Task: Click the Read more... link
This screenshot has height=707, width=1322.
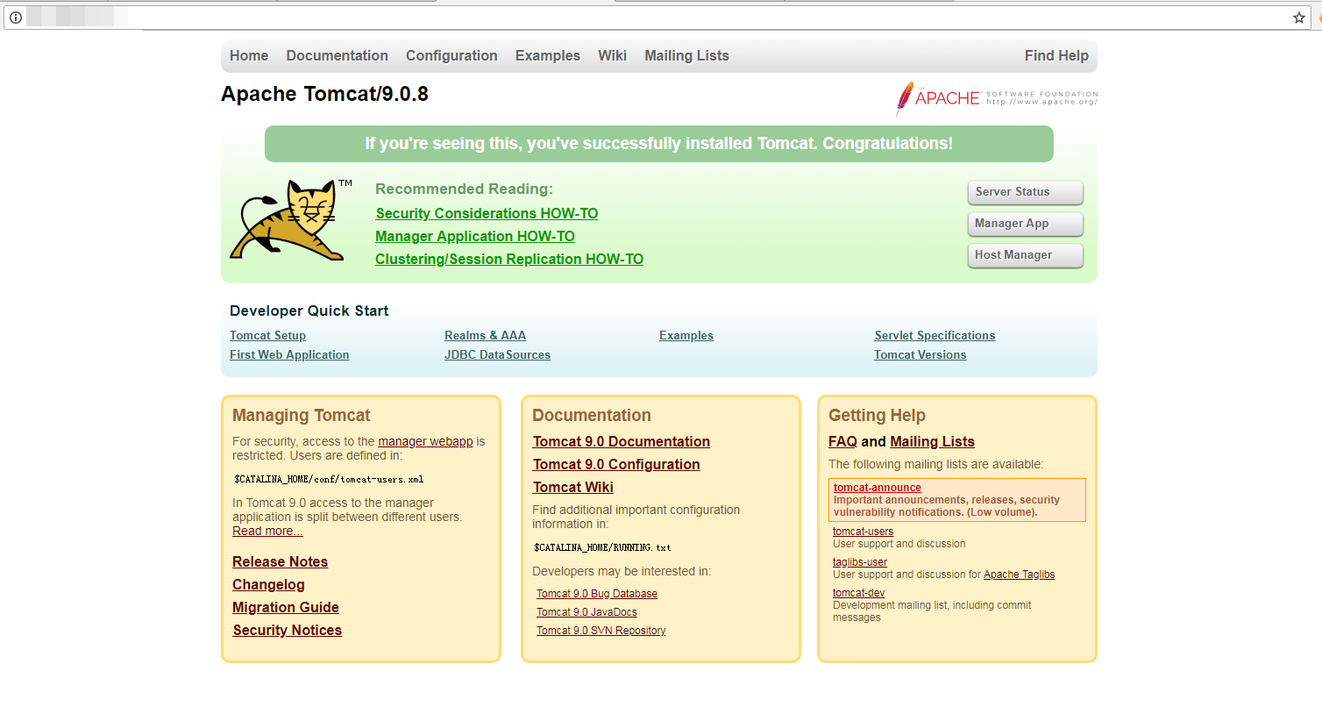Action: point(267,532)
